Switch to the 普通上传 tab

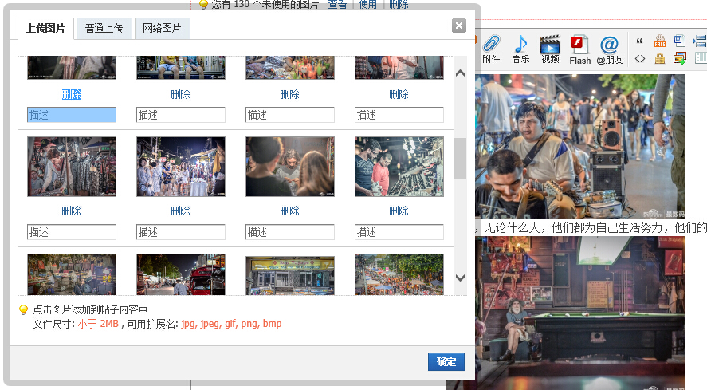pos(104,29)
